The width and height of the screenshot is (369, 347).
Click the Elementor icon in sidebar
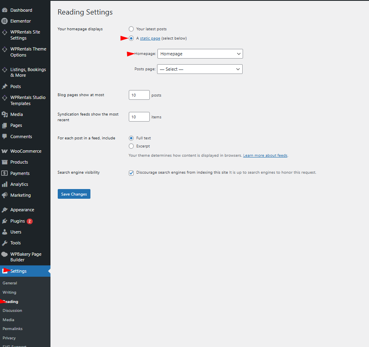(x=4, y=21)
